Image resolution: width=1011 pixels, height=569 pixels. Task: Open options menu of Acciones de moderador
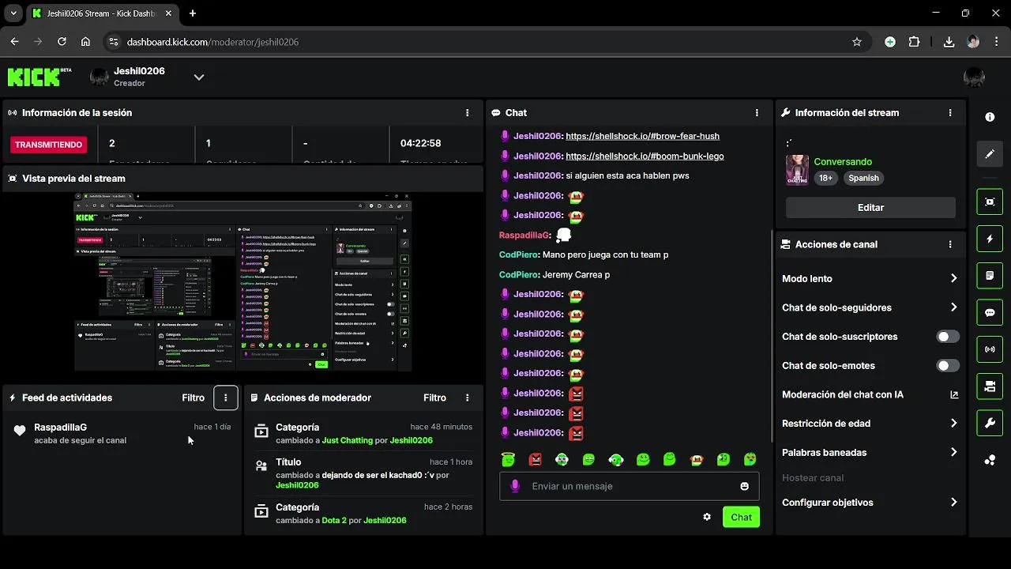click(x=468, y=398)
